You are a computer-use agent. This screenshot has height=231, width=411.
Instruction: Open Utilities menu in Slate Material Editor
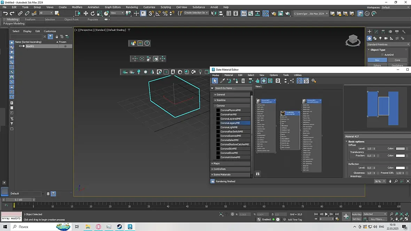point(297,75)
